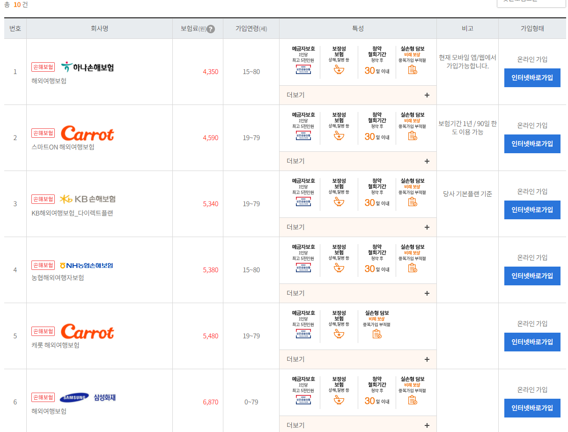Viewport: 568px width, 432px height.
Task: Click the 실손형 담보 clipboard icon in the KB손해보험 row
Action: (x=412, y=202)
